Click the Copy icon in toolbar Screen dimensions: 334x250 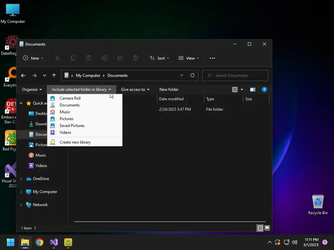pyautogui.click(x=73, y=58)
